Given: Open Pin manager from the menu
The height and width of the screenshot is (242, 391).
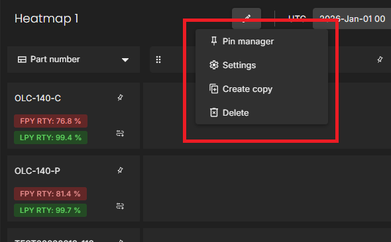Looking at the screenshot, I should click(x=262, y=41).
